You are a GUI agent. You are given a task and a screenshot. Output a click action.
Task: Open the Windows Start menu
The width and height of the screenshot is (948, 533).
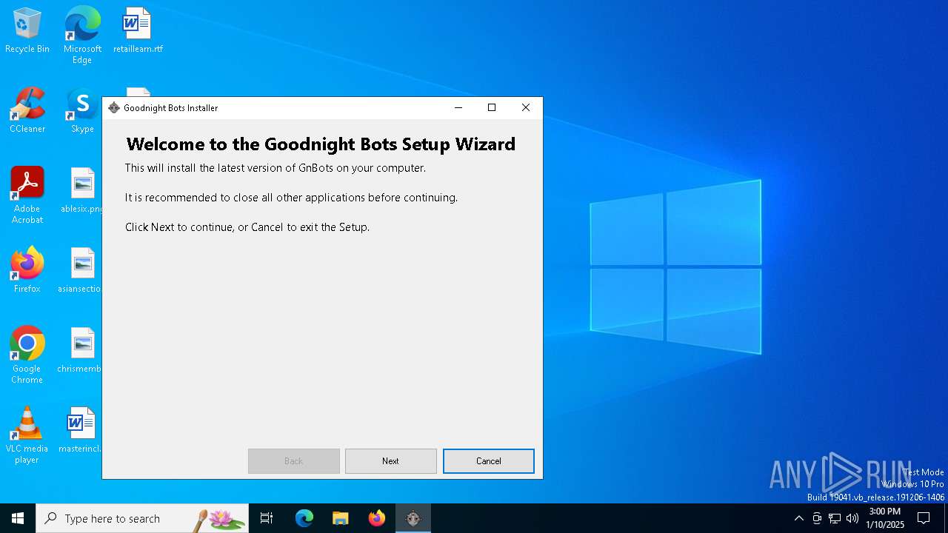tap(18, 518)
